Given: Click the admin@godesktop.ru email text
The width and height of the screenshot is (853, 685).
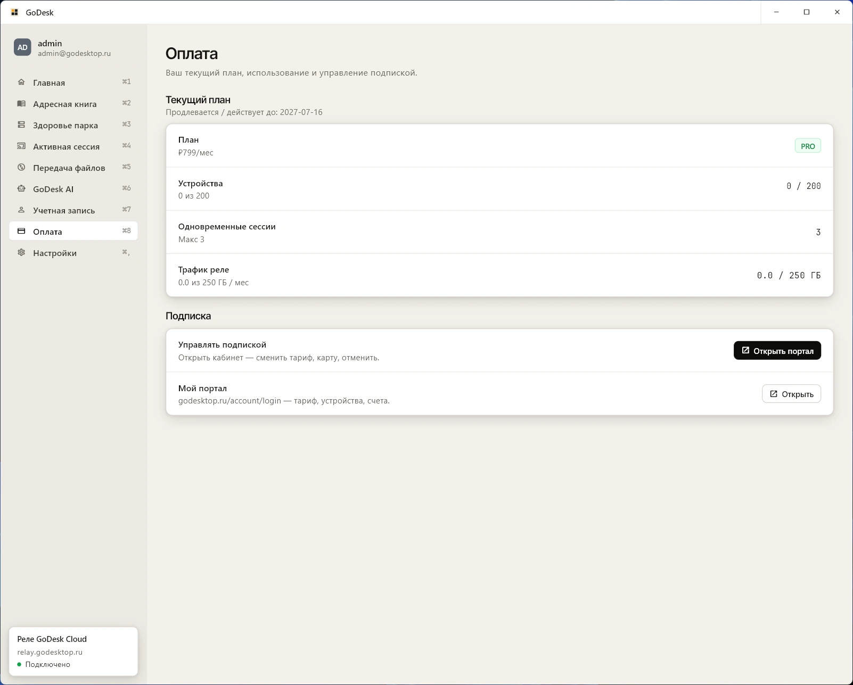Looking at the screenshot, I should click(74, 53).
